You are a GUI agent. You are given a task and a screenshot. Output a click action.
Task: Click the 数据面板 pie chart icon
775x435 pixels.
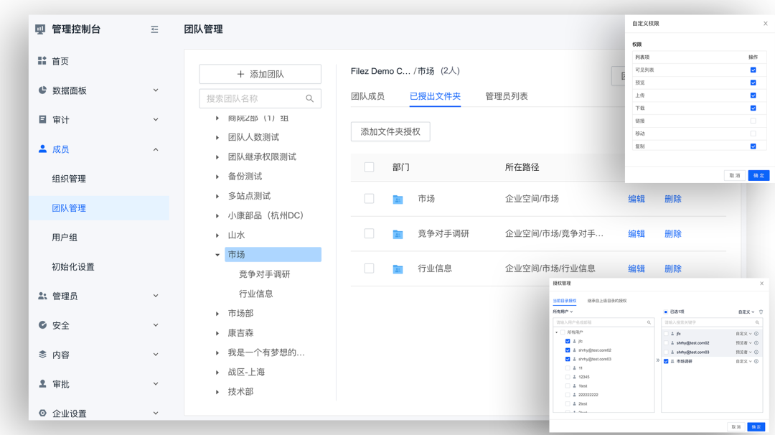[x=42, y=90]
